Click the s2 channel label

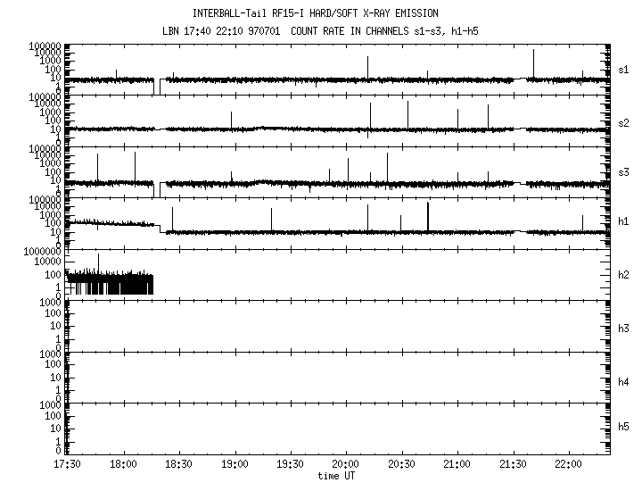click(624, 121)
